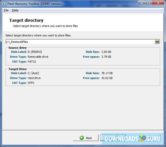The image size is (166, 147).
Task: Close the Flash Recovery Toolbox window
Action: (158, 3)
